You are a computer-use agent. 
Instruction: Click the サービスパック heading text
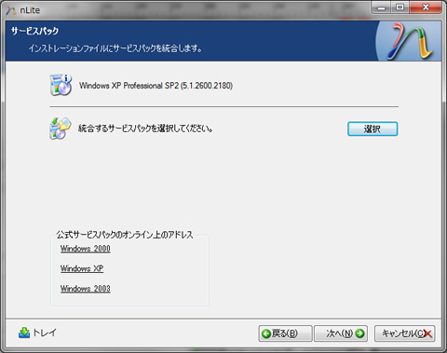click(34, 31)
